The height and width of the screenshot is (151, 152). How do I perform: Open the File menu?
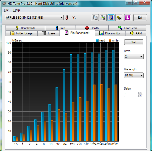6,10
